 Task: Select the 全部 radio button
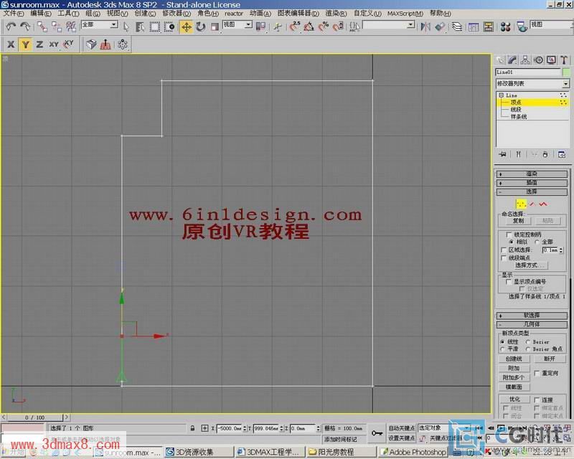(x=537, y=242)
